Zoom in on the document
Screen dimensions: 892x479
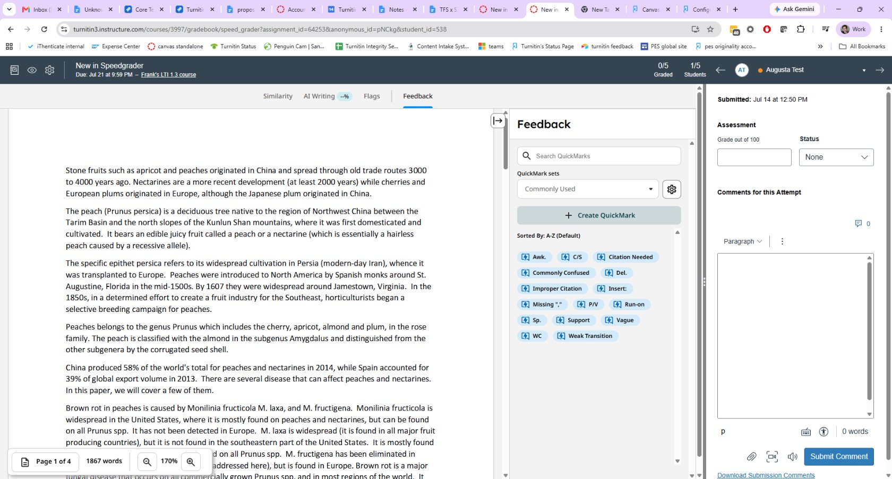[191, 462]
